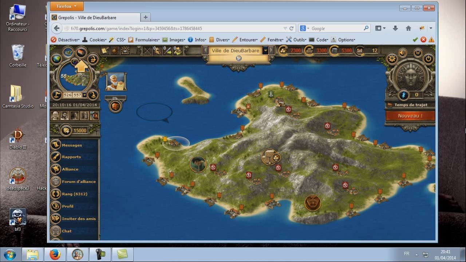Click the browser downloads arrow icon

[395, 28]
